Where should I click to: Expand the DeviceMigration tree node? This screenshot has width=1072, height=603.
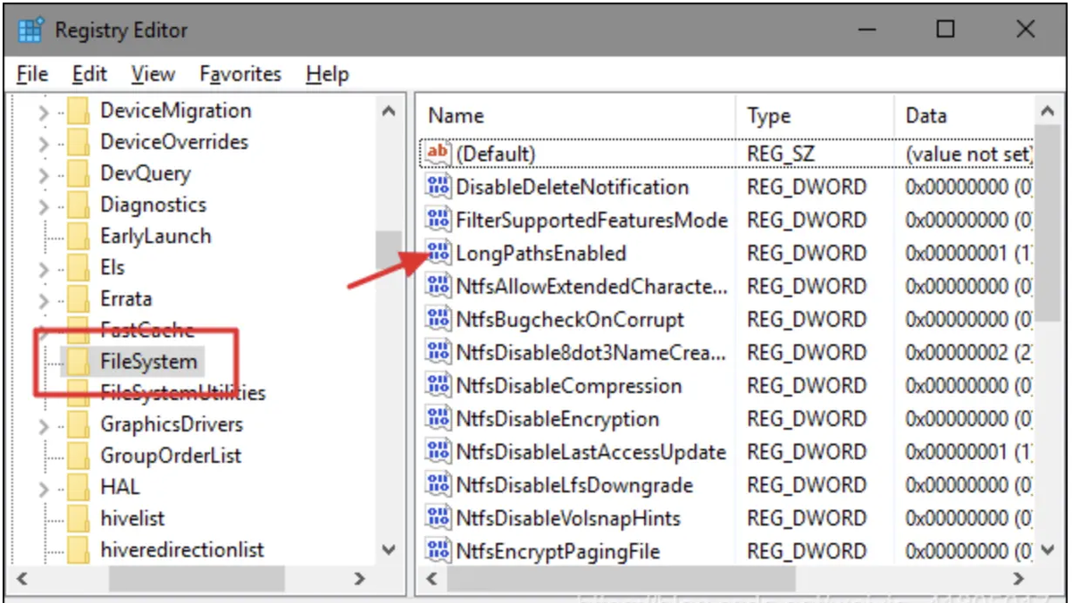[43, 112]
